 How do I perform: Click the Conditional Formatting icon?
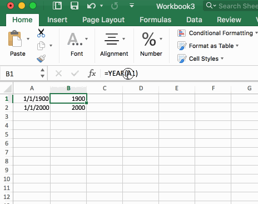pos(181,33)
